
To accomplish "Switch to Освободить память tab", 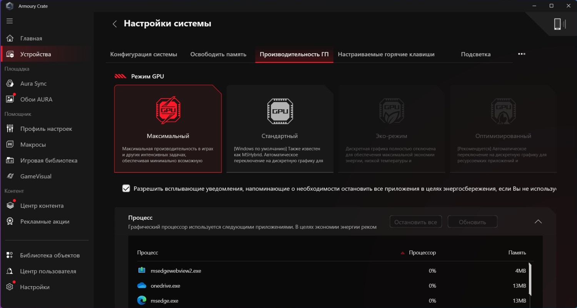I will pyautogui.click(x=218, y=54).
